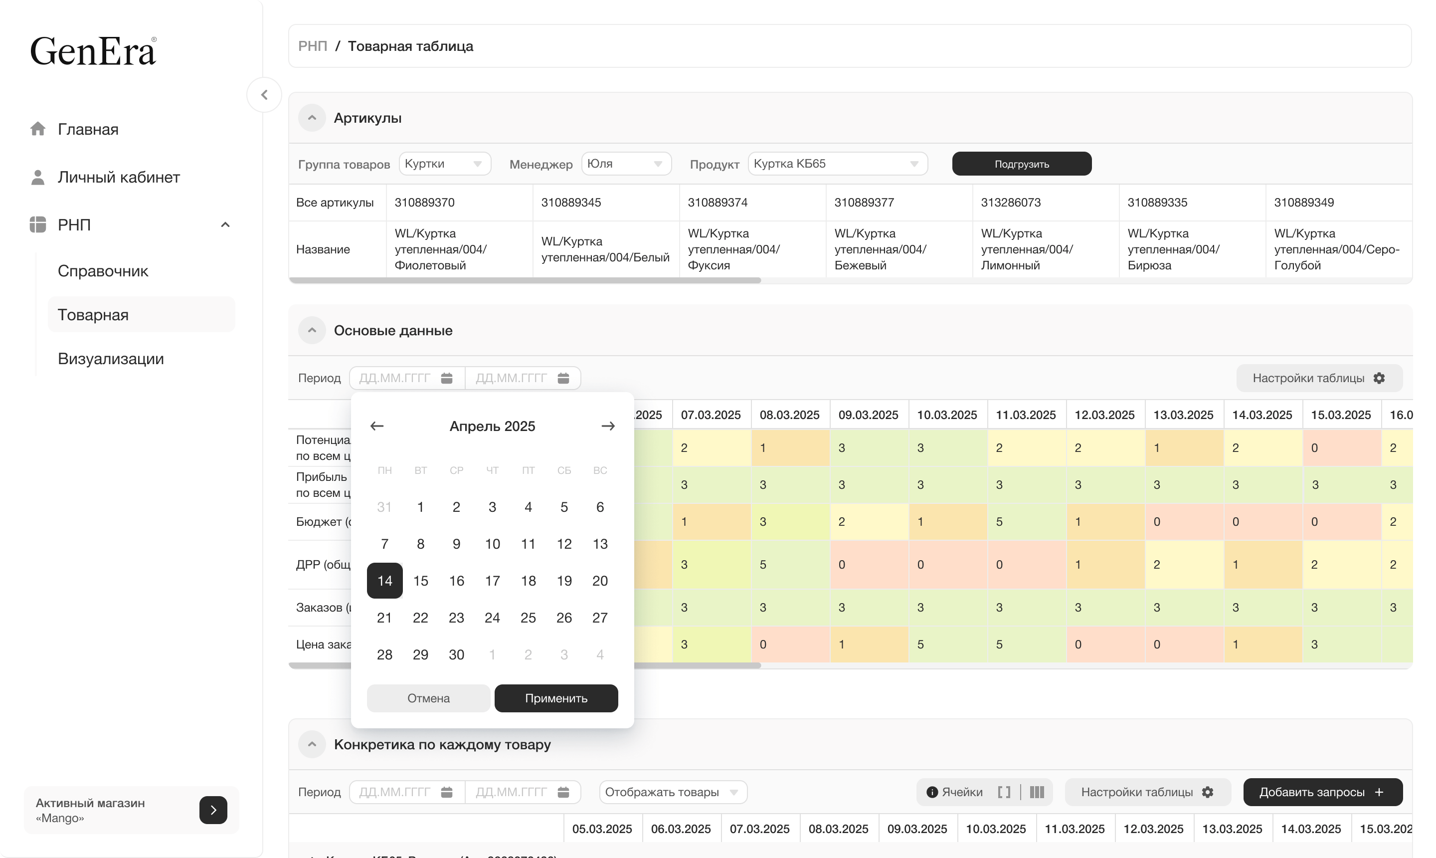This screenshot has width=1436, height=858.
Task: Click Отмена in the calendar
Action: [428, 698]
